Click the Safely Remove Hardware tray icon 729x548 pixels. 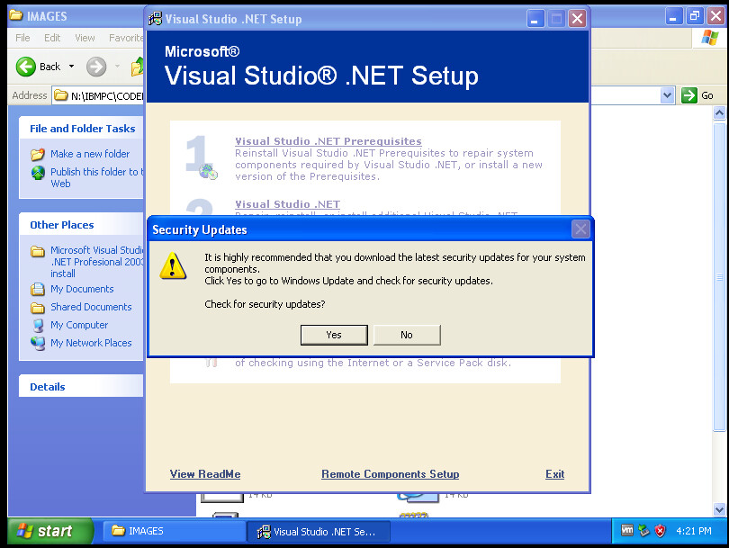[643, 530]
